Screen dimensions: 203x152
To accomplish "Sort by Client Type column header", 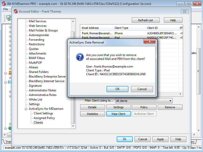I will coord(129,28).
